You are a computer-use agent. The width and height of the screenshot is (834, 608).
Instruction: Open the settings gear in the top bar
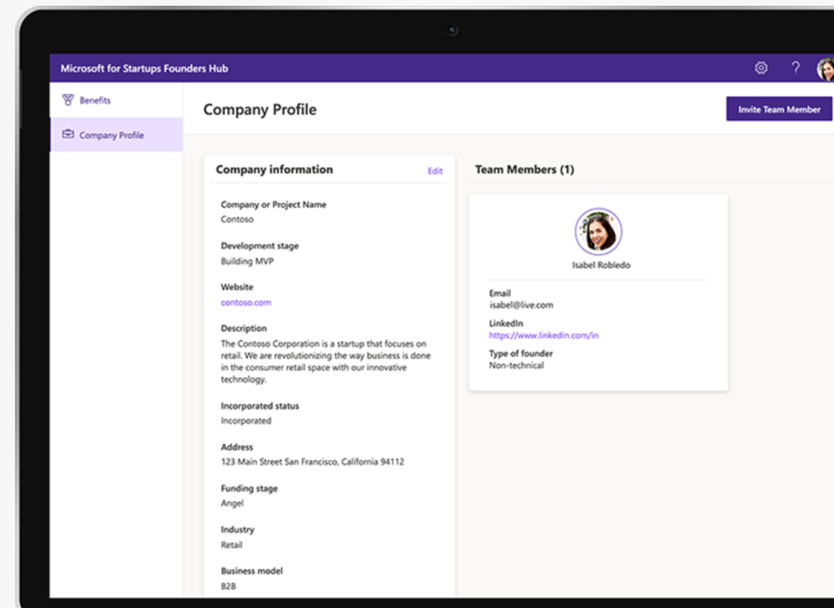click(x=761, y=68)
